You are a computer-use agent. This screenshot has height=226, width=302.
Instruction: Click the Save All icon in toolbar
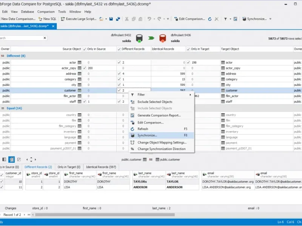coord(118,19)
